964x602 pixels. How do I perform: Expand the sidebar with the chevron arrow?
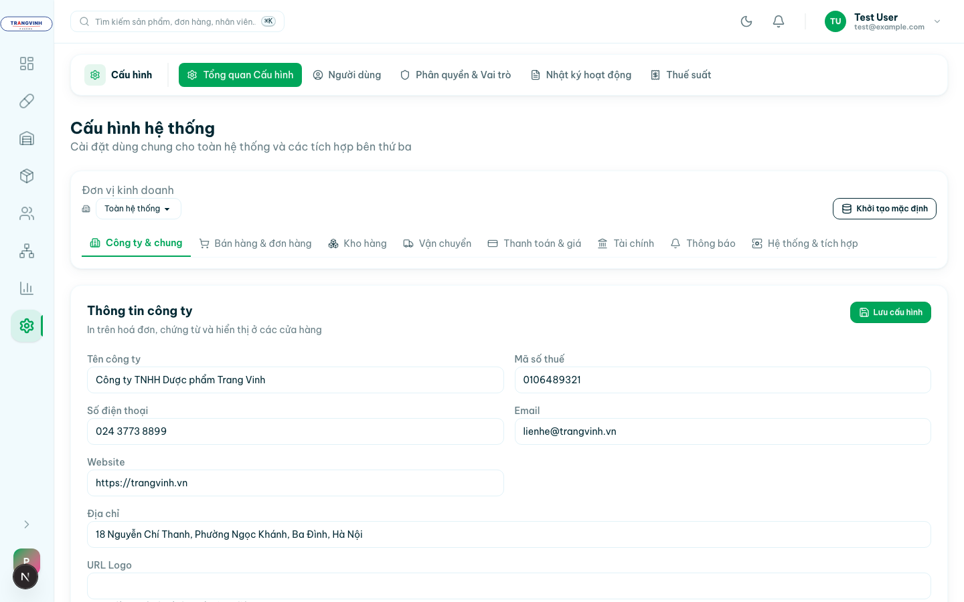27,524
